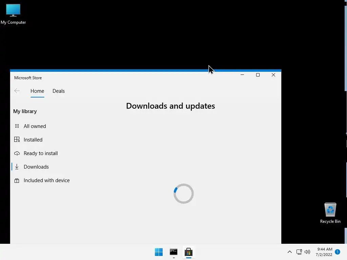
Task: Select All owned in My library
Action: (x=35, y=126)
